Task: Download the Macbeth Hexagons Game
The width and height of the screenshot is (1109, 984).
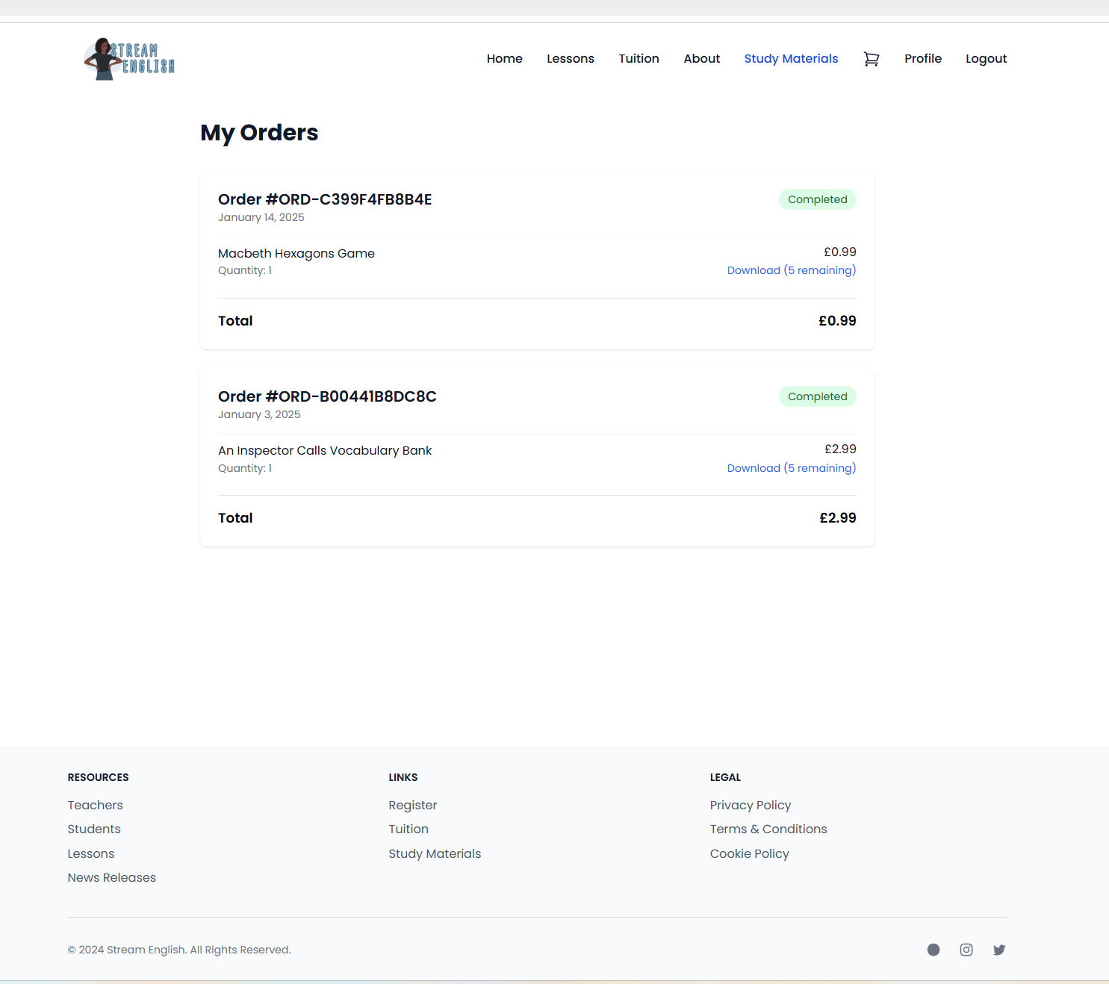Action: (791, 270)
